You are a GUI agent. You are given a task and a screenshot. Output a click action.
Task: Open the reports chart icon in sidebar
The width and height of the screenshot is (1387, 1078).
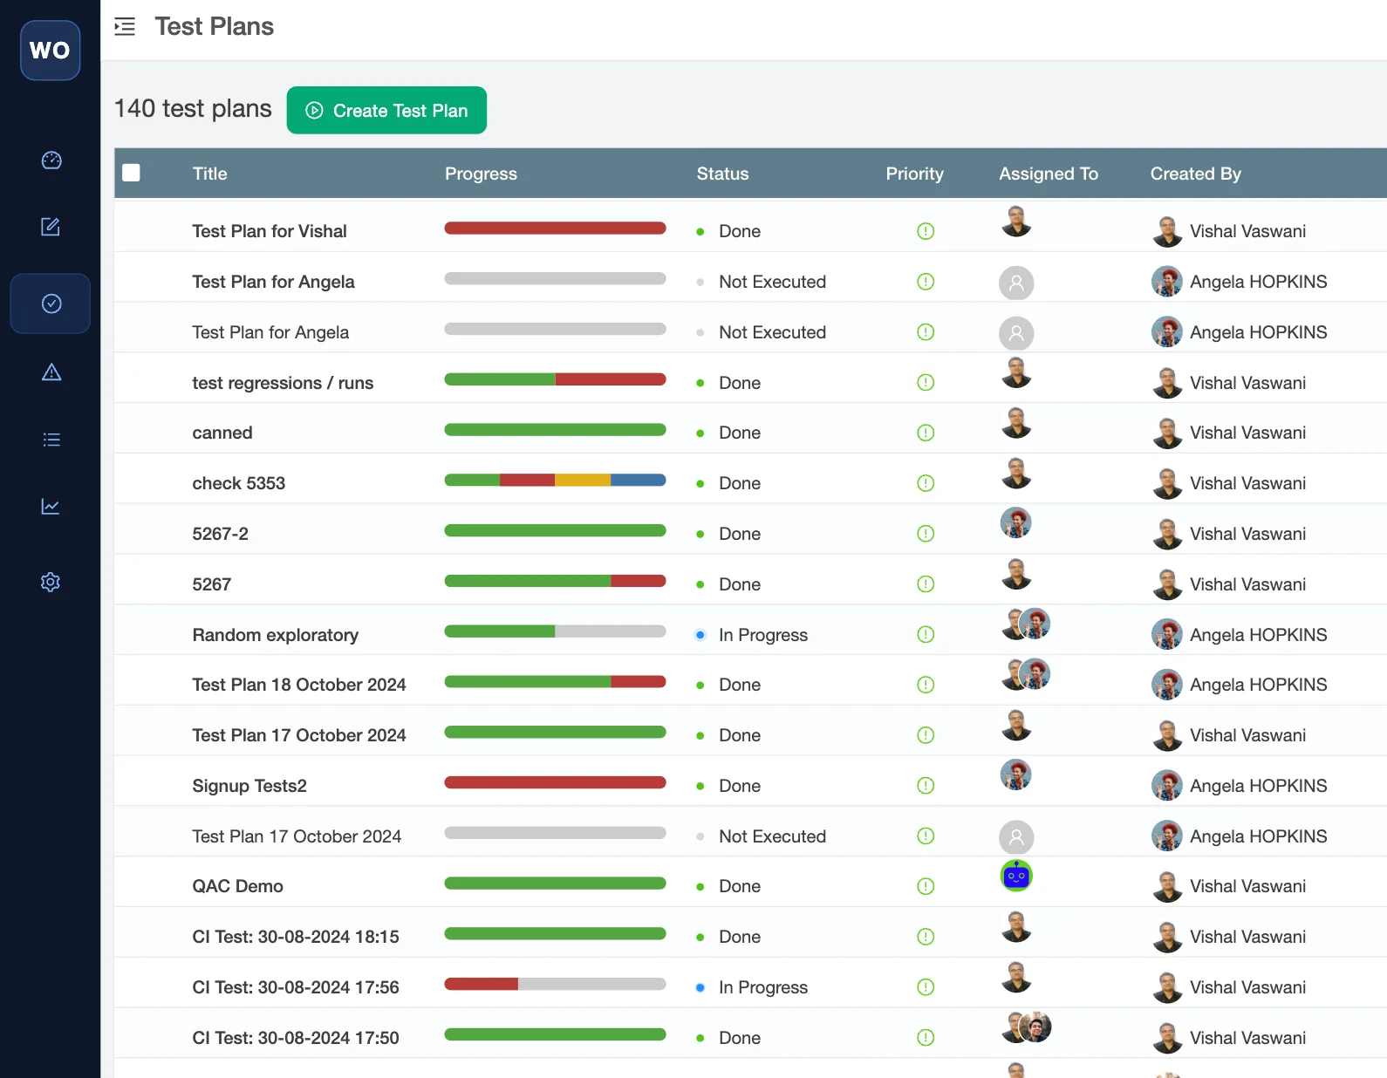pos(51,507)
